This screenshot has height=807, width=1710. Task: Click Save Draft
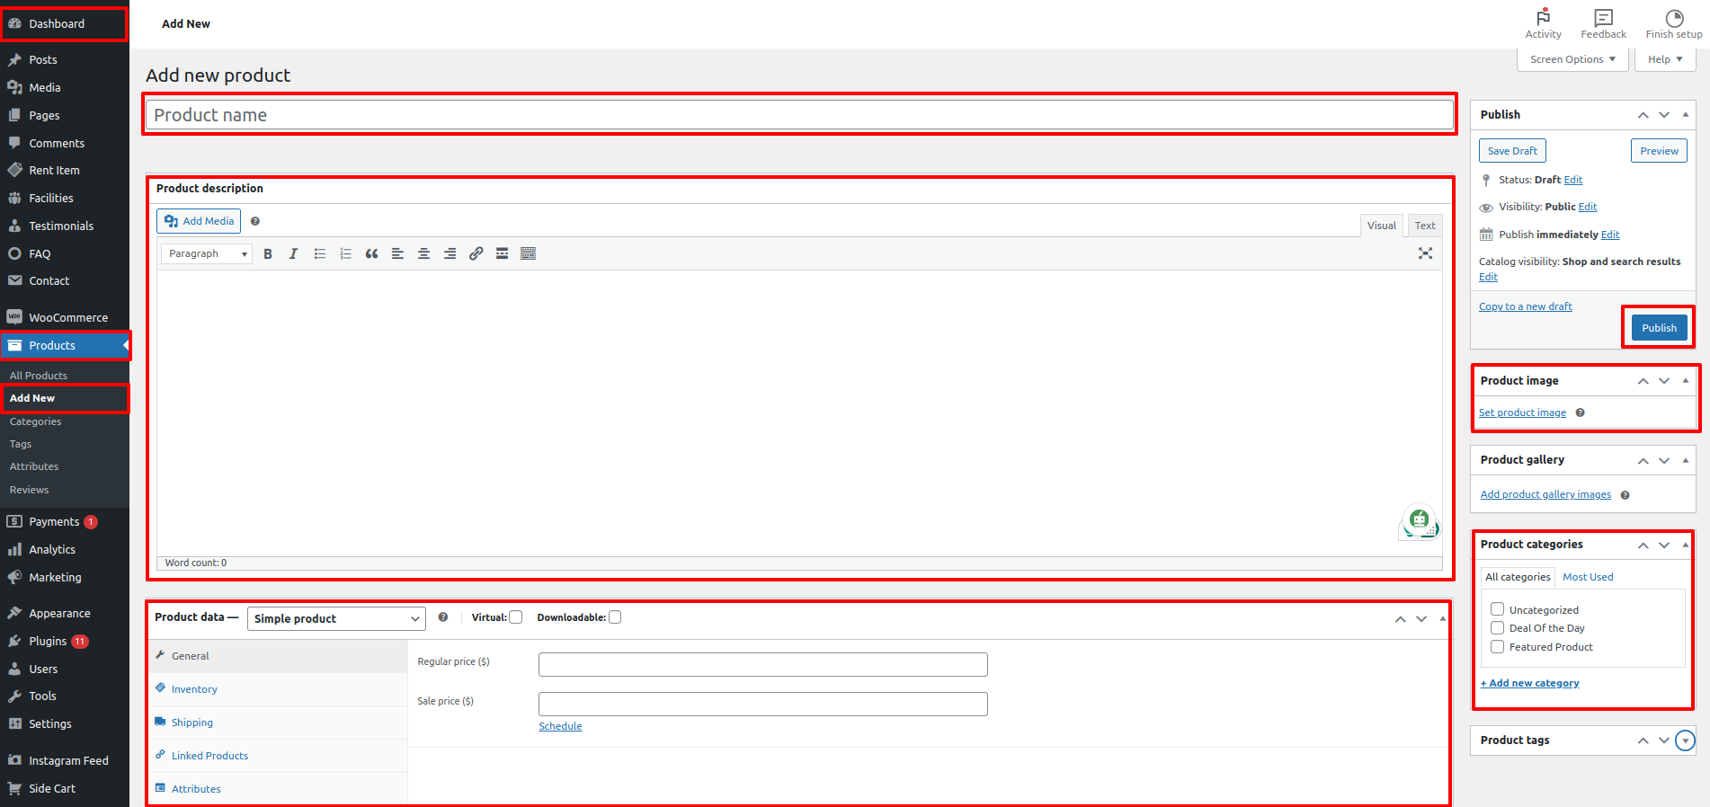(1512, 151)
